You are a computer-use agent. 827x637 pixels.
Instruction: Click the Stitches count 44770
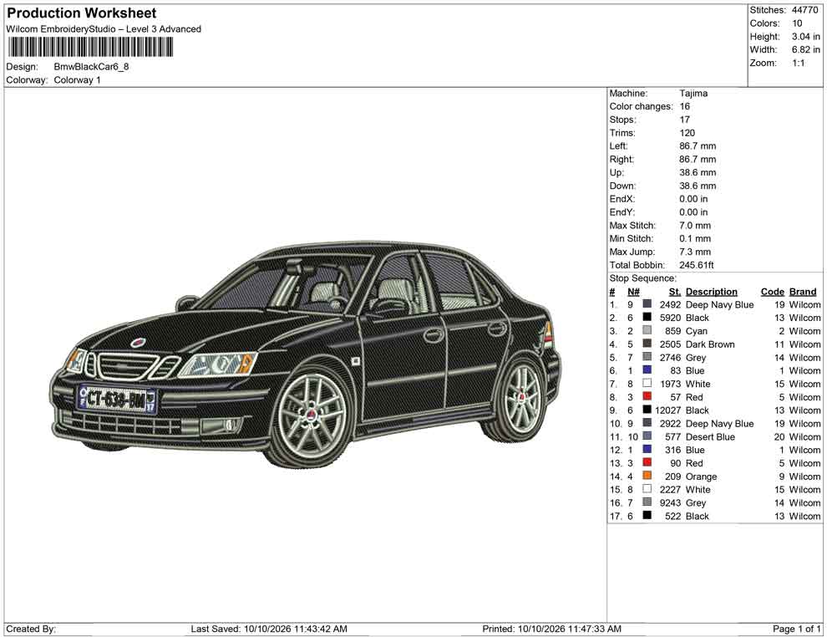tap(804, 10)
